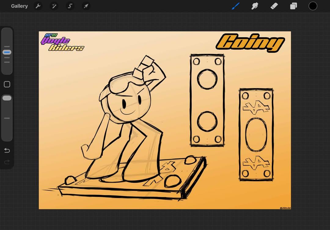The height and width of the screenshot is (230, 330).
Task: Open the Actions wrench menu
Action: tap(38, 6)
